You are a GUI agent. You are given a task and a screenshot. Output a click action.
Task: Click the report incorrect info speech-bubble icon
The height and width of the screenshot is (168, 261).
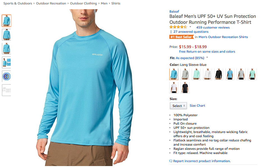pyautogui.click(x=171, y=161)
